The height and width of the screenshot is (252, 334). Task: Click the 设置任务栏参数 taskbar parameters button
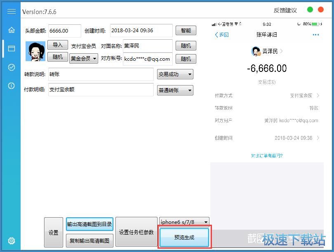coord(136,232)
